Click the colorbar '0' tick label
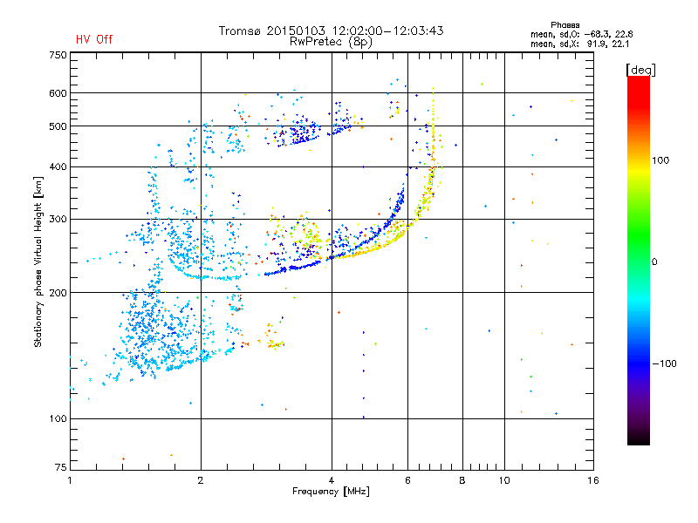Screen dimensions: 698x523 [x=654, y=262]
